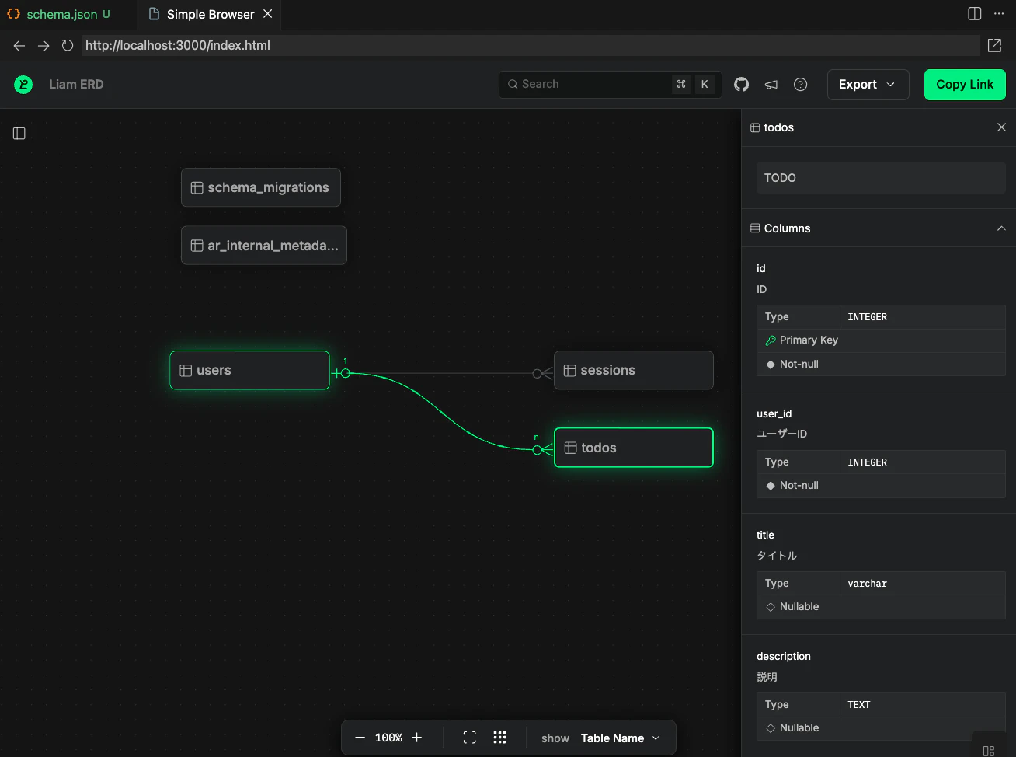The image size is (1016, 757).
Task: Select the users table node
Action: coord(250,370)
